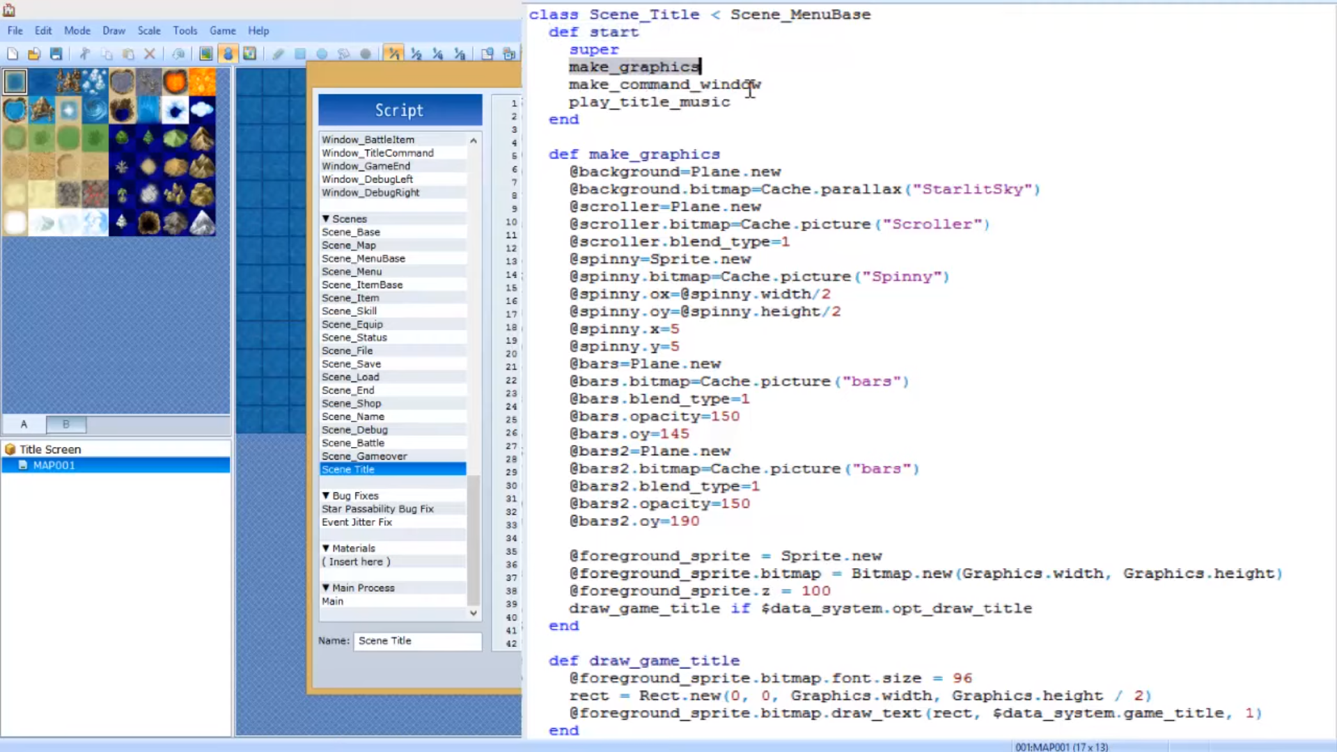
Task: Set map scale to 1/8
Action: (460, 54)
